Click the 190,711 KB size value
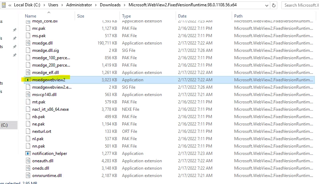319x184 pixels. (107, 43)
